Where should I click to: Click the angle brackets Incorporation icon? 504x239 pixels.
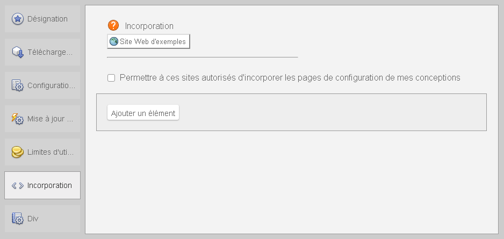click(18, 185)
